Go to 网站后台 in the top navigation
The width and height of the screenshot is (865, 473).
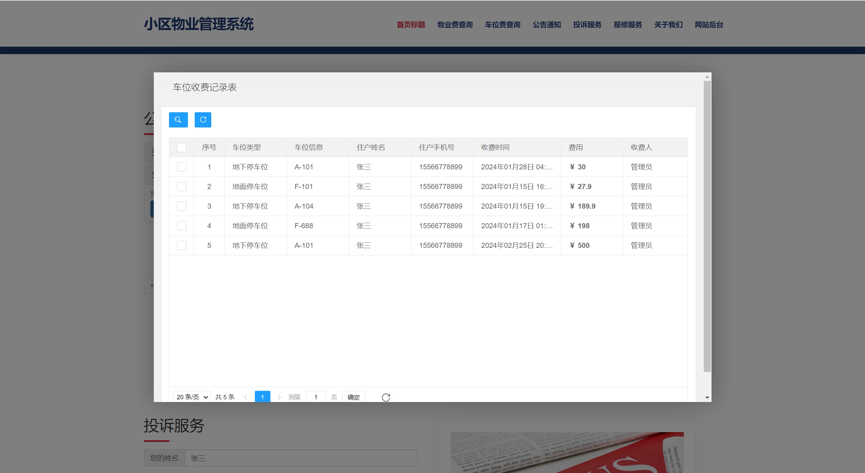click(x=709, y=25)
